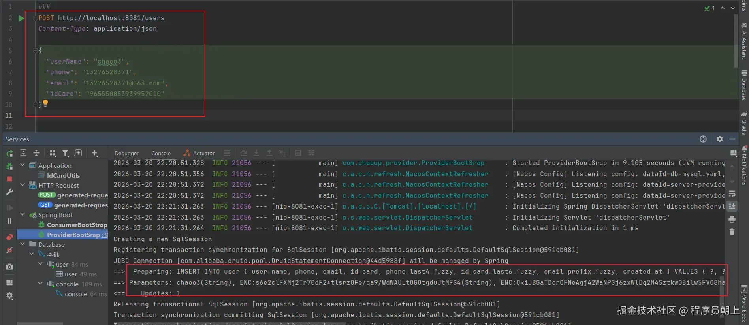Select the user 49 ms table entry
749x325 pixels.
click(x=76, y=274)
